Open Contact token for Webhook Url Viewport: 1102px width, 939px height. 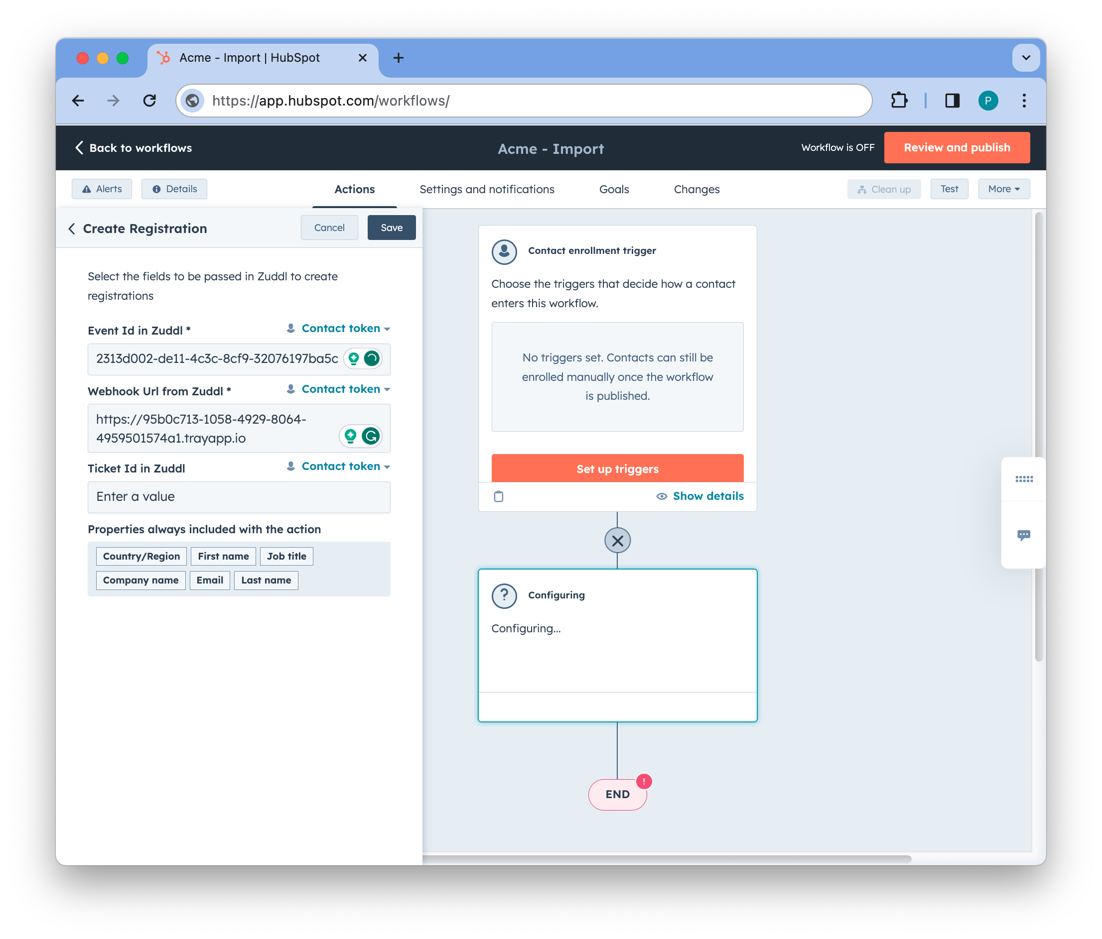click(339, 389)
